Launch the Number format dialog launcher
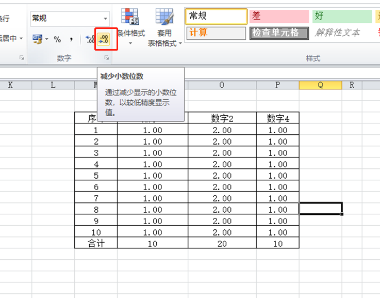 coord(107,58)
